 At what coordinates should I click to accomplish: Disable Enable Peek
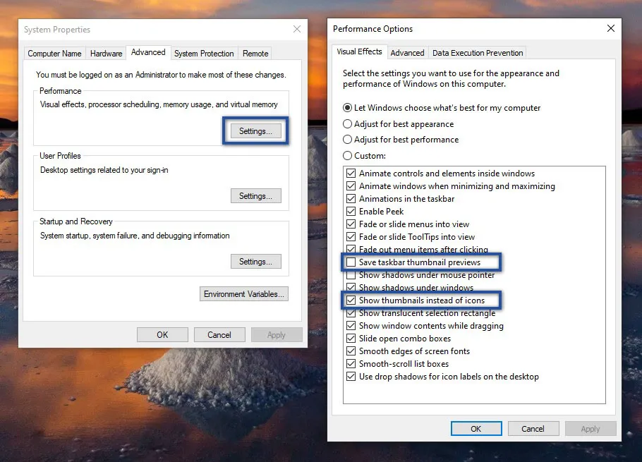pyautogui.click(x=351, y=212)
